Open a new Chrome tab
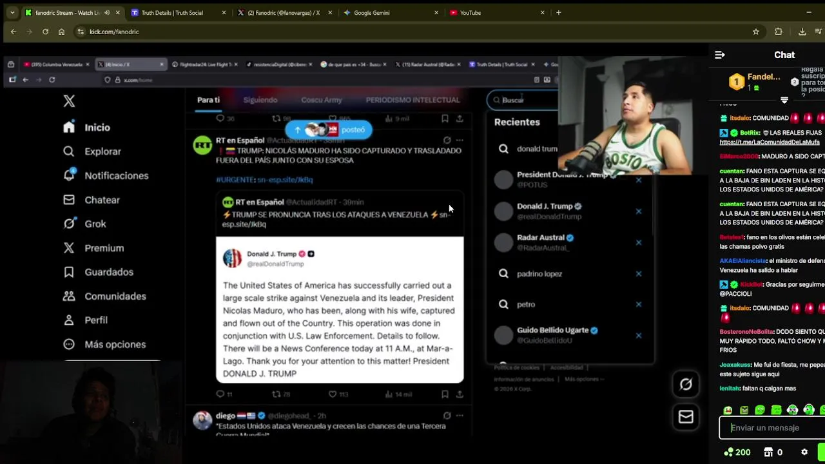This screenshot has width=825, height=464. [x=558, y=12]
